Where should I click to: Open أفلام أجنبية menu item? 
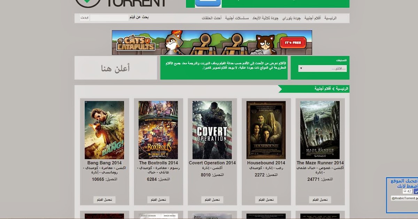[312, 18]
